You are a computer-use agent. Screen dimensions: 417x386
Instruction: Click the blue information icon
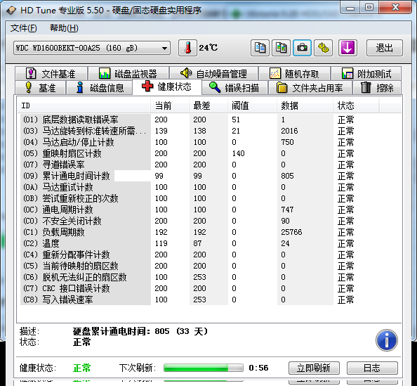[387, 340]
